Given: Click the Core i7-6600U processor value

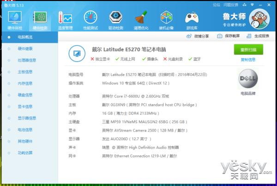Looking at the screenshot, I should click(x=135, y=96).
